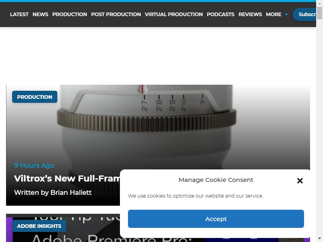Click the scrollbar down arrow
The image size is (323, 242).
(x=319, y=239)
